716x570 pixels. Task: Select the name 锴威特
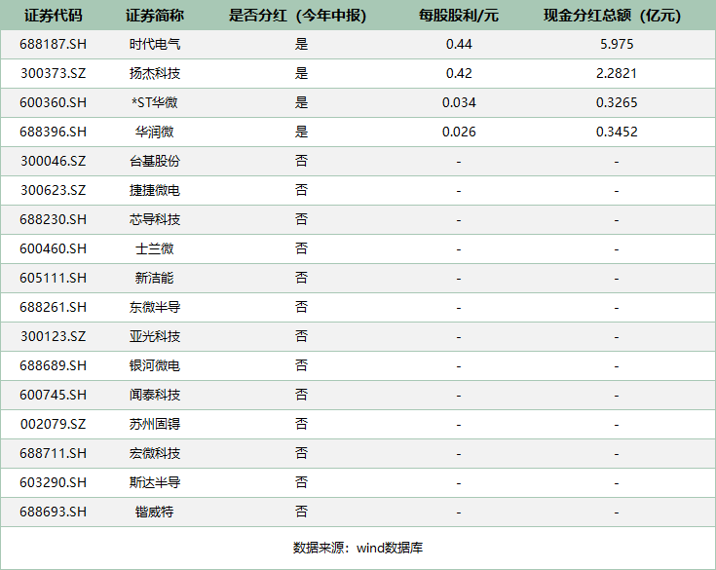[x=155, y=512]
